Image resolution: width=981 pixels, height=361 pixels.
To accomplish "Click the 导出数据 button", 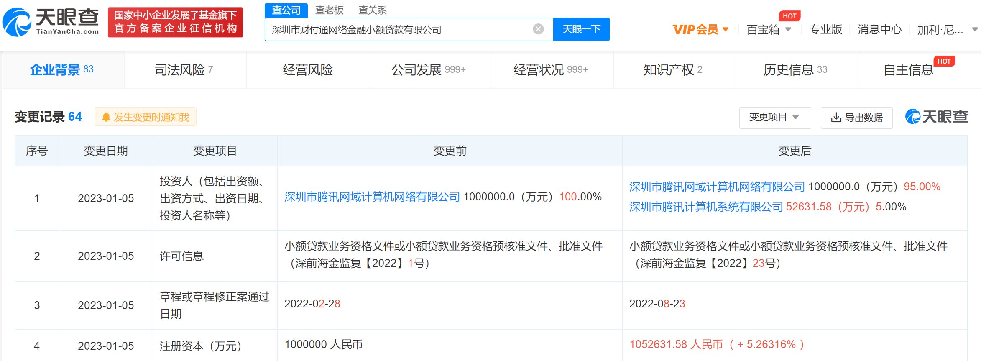I will click(856, 118).
